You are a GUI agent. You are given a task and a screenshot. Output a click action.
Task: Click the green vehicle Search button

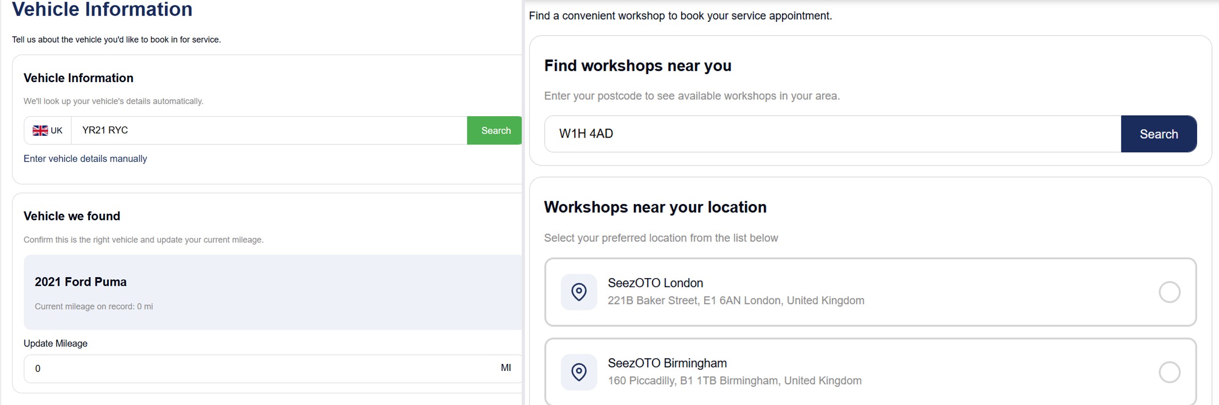pyautogui.click(x=495, y=131)
